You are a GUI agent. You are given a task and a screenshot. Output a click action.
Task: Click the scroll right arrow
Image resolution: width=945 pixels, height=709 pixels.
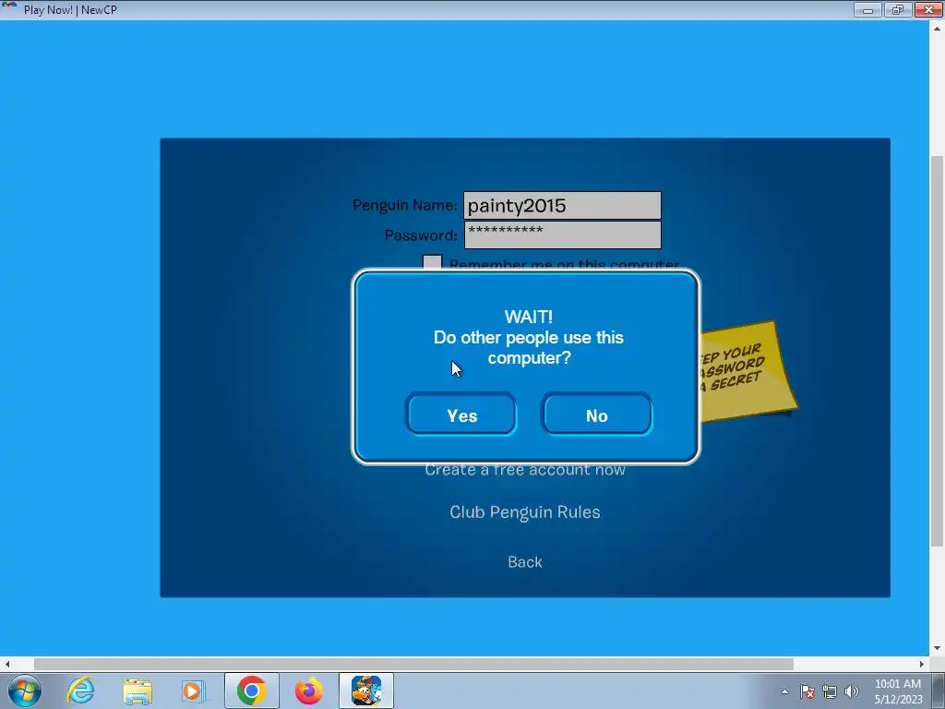(922, 664)
